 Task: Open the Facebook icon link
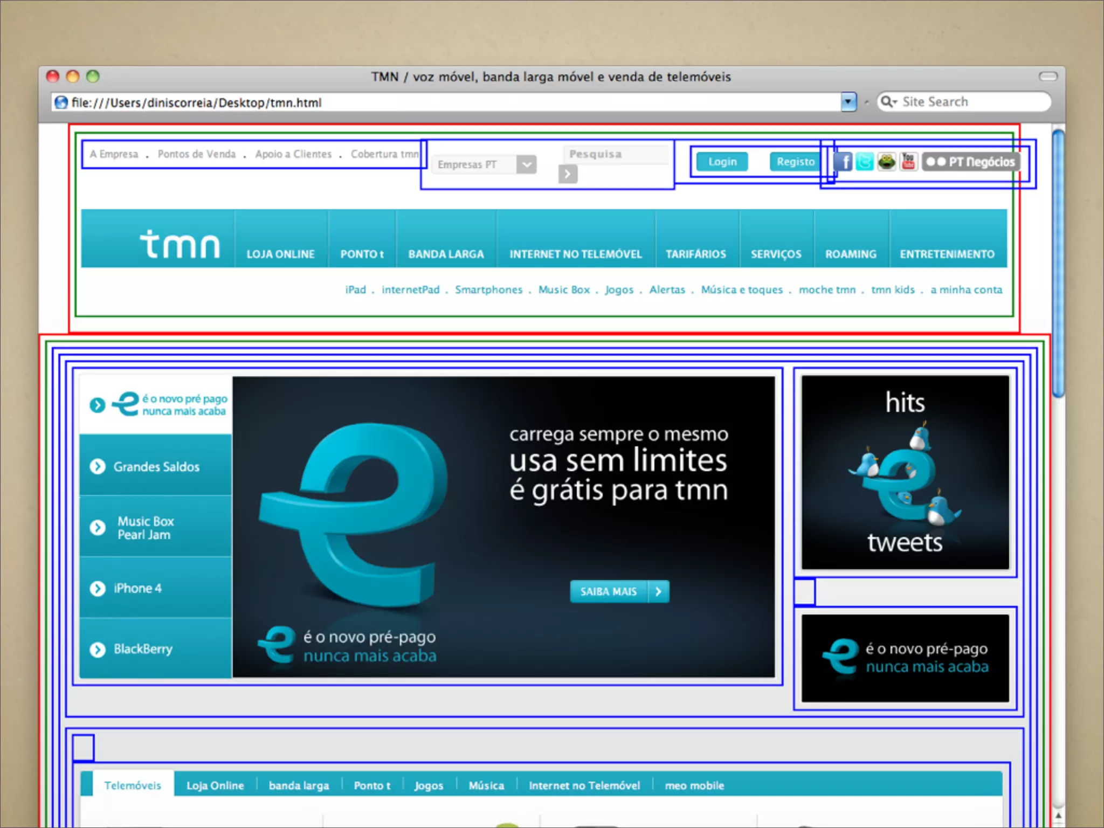[843, 161]
